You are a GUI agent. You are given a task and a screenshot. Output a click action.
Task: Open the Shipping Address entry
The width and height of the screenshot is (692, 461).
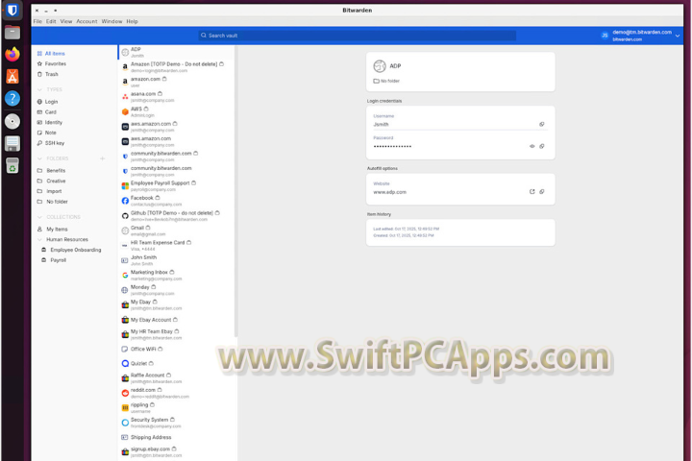pos(177,437)
